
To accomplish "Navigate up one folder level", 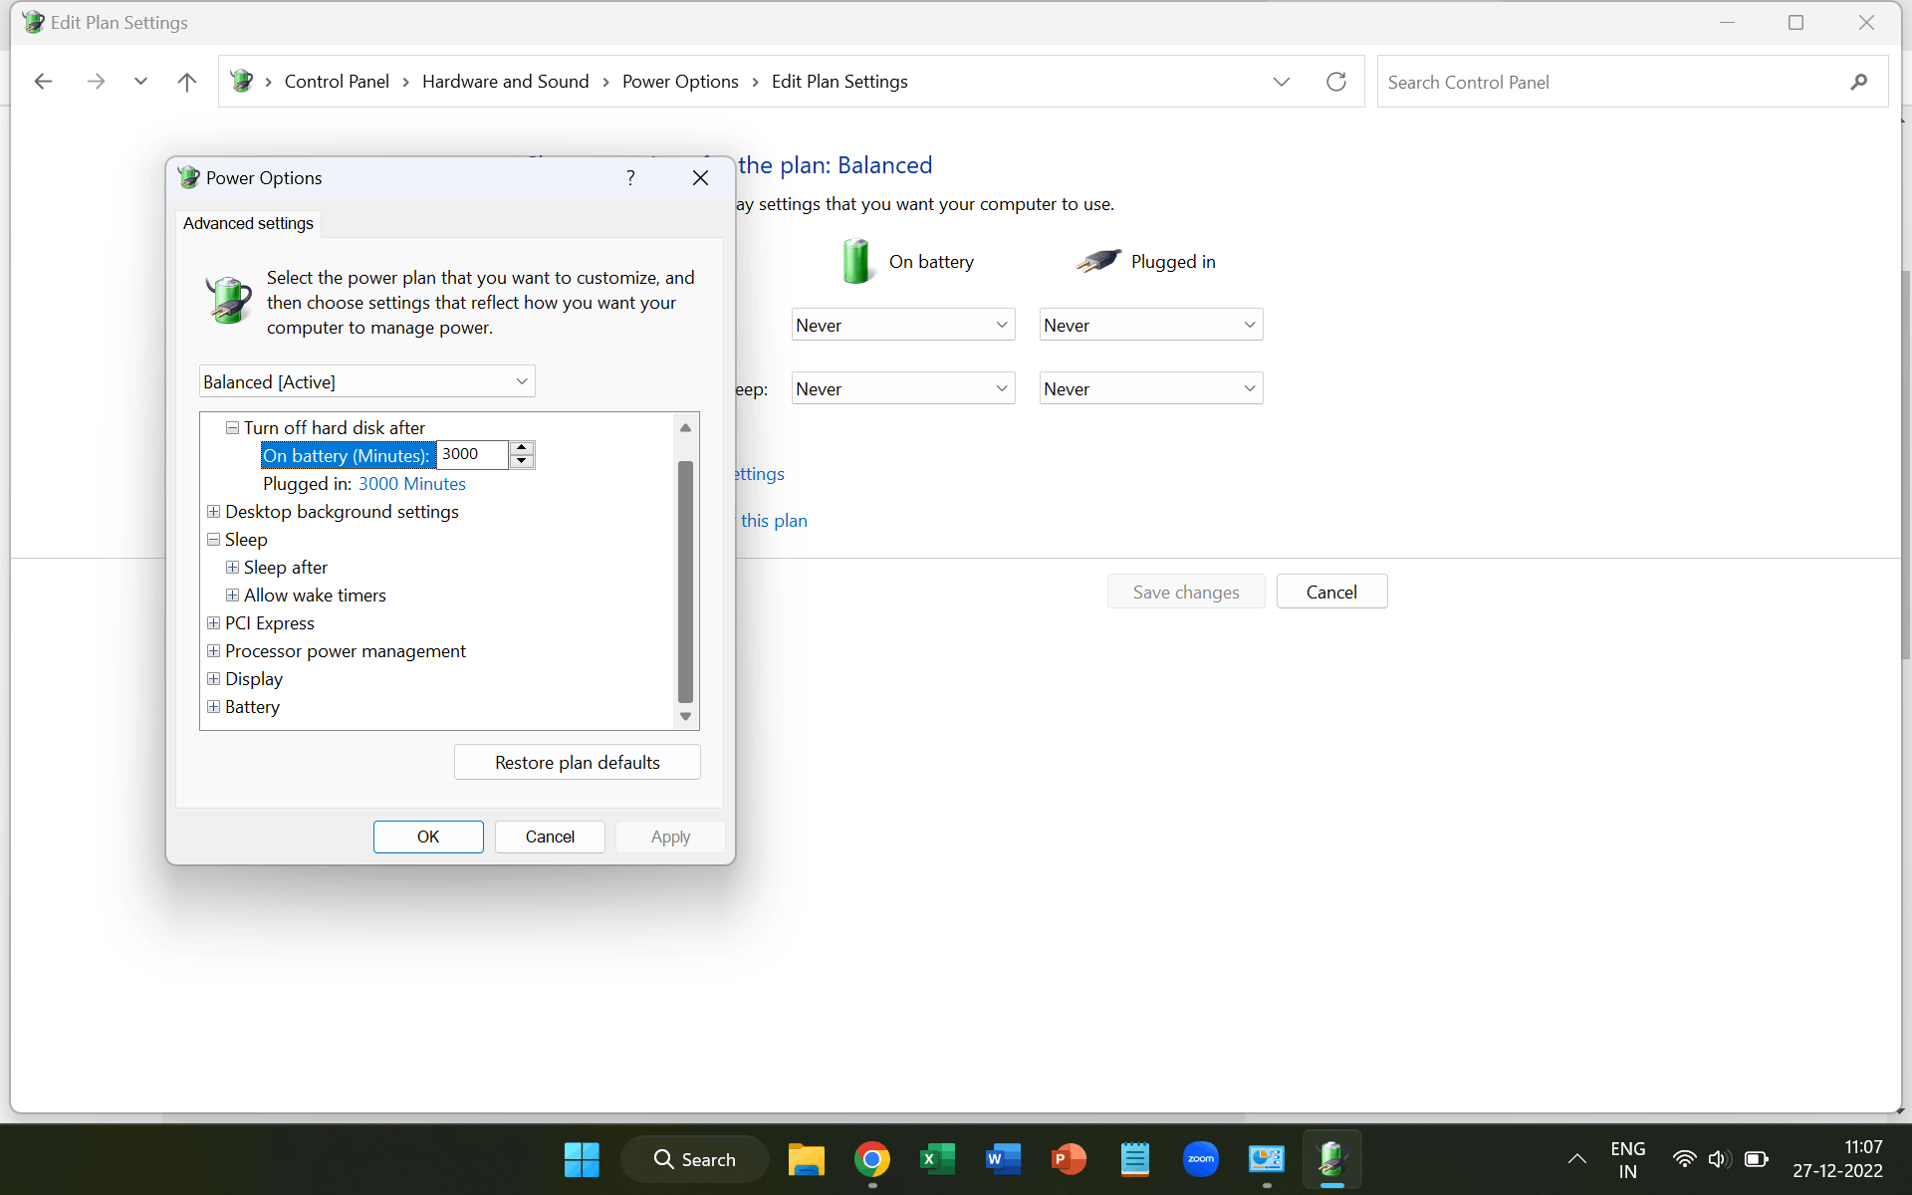I will (186, 82).
